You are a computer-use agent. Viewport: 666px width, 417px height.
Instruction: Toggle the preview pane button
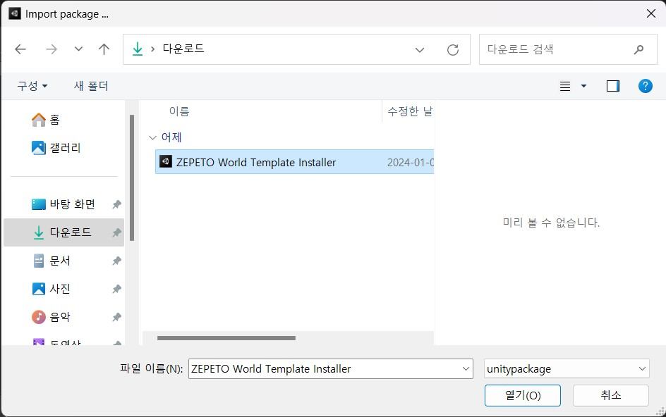613,86
